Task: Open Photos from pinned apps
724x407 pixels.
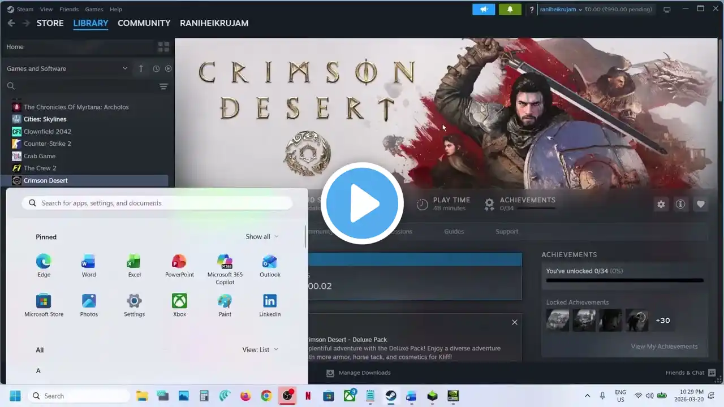Action: [x=89, y=305]
